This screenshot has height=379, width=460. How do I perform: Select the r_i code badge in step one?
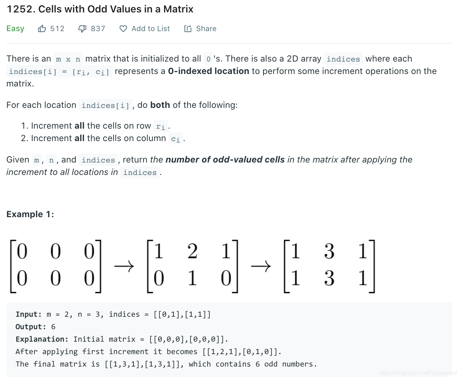coord(160,126)
